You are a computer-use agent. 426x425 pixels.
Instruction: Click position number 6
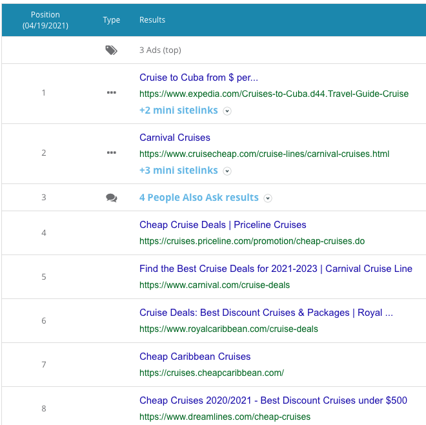[44, 321]
